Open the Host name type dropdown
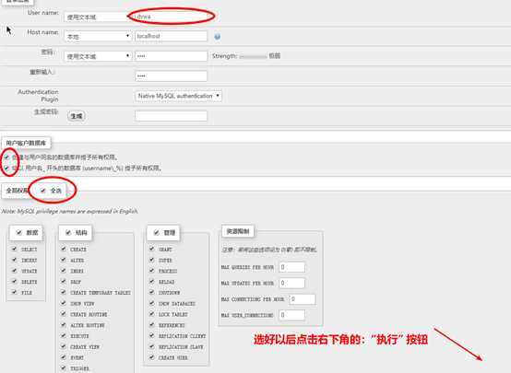The height and width of the screenshot is (373, 511). point(98,37)
